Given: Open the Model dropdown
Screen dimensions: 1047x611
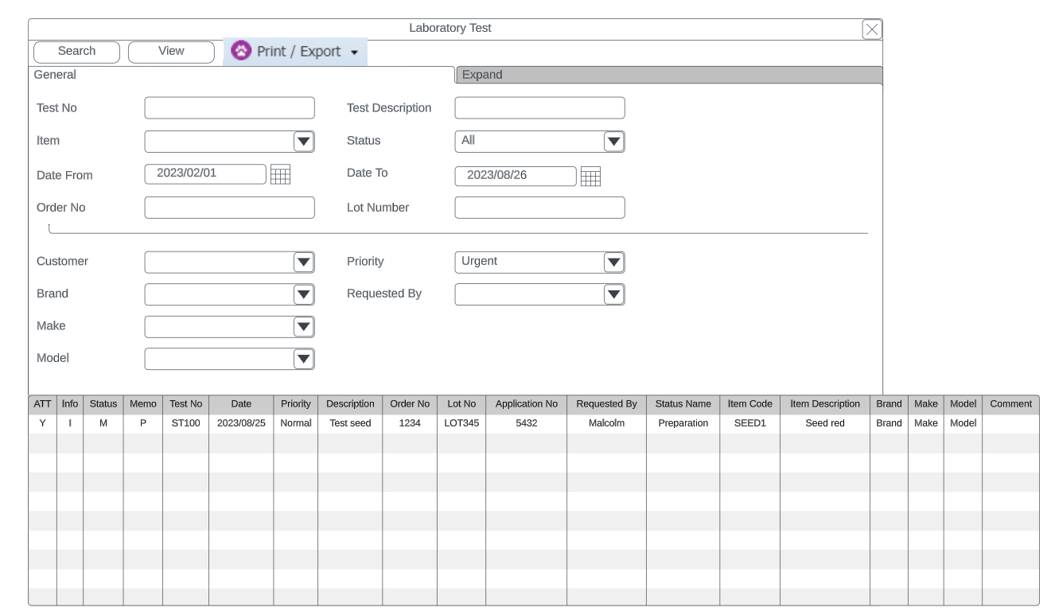Looking at the screenshot, I should click(303, 359).
